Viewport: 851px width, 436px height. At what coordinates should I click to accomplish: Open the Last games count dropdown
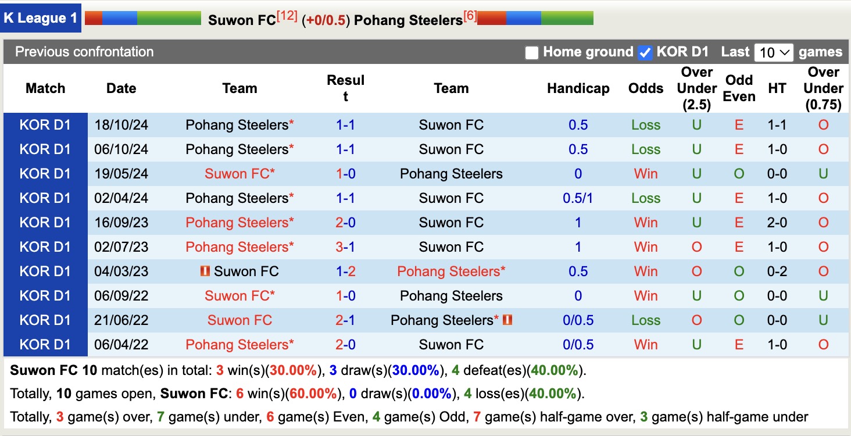[x=774, y=52]
